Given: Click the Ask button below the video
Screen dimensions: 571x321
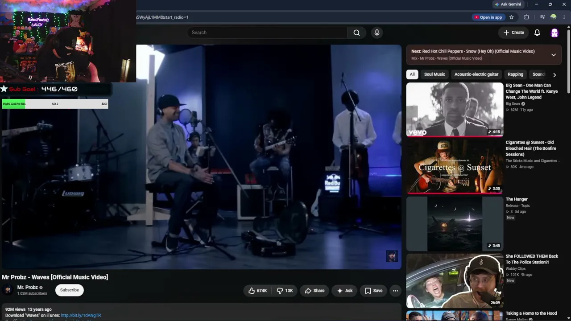Looking at the screenshot, I should (345, 291).
